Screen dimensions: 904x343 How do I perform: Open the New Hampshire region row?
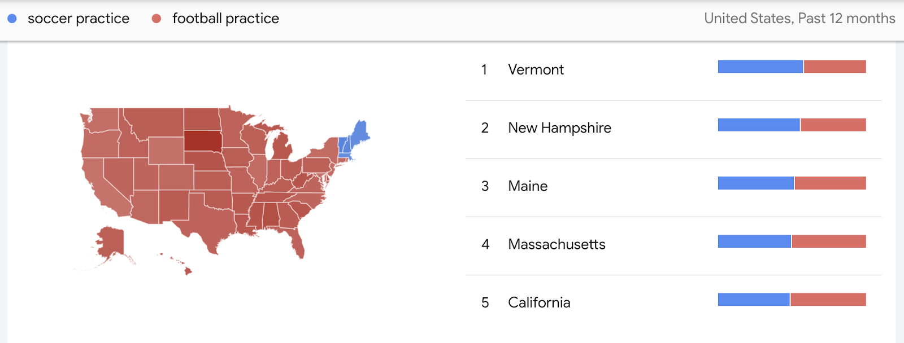pyautogui.click(x=673, y=129)
